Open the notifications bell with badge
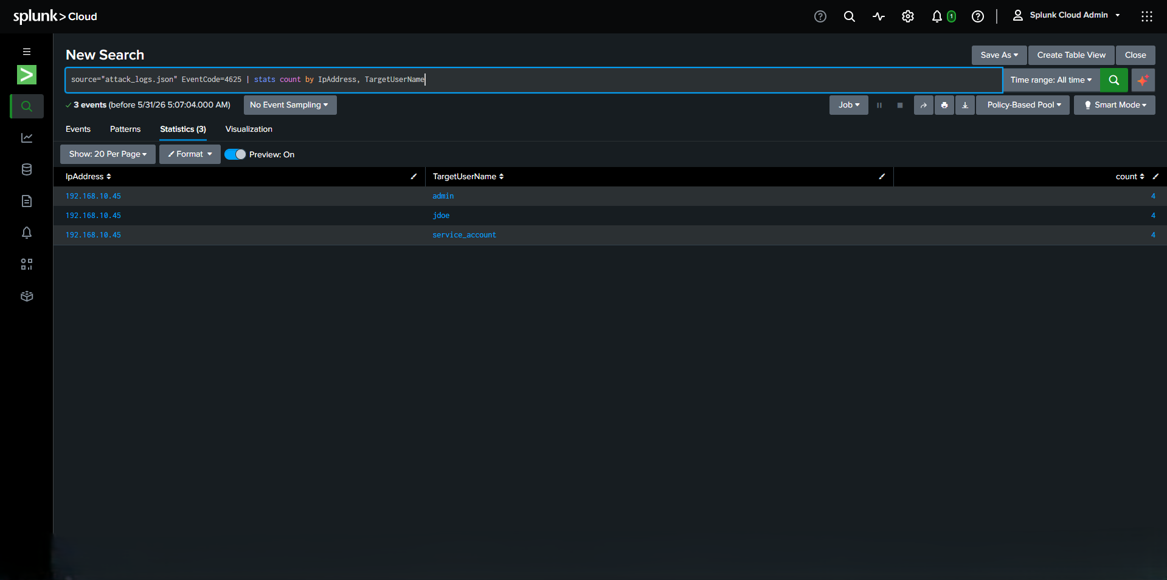 943,16
